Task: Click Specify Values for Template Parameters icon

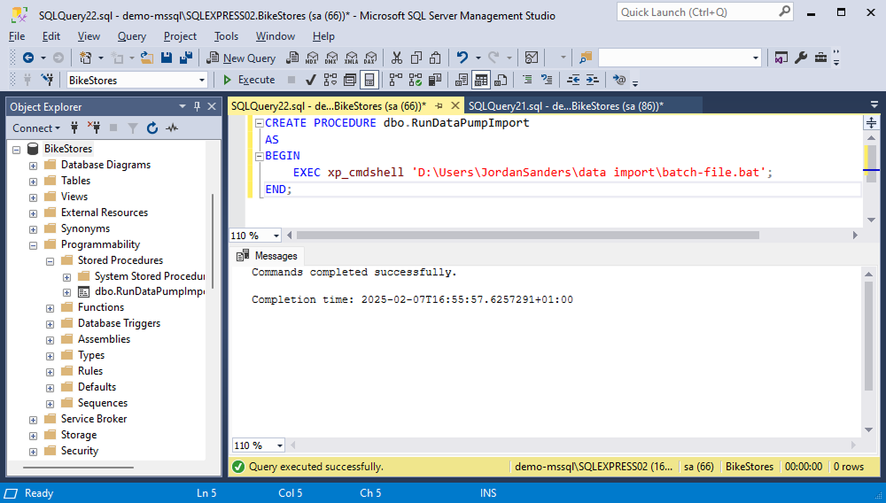Action: (x=619, y=80)
